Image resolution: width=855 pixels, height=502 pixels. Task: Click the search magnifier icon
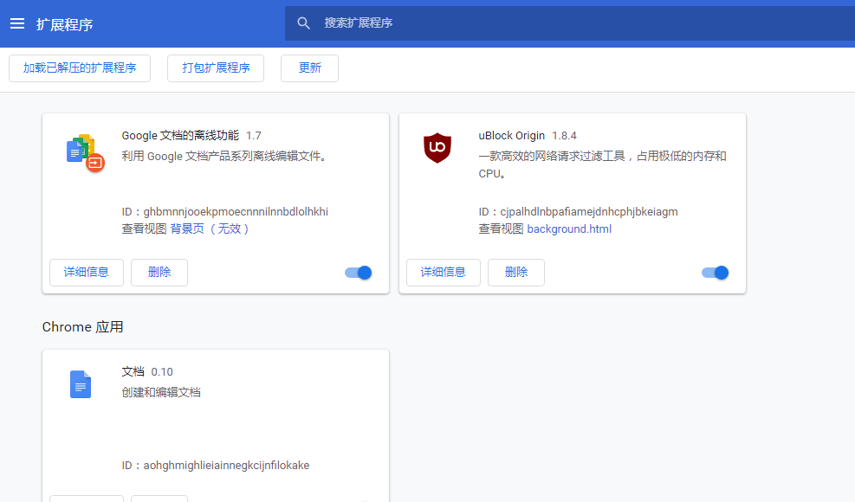[x=303, y=23]
